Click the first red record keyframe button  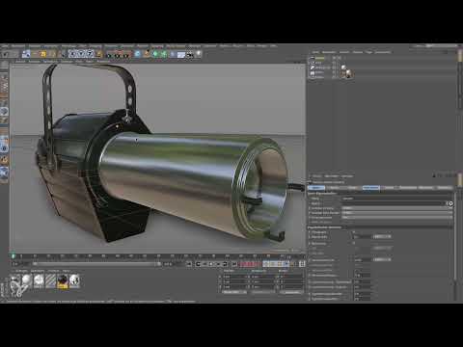243,264
